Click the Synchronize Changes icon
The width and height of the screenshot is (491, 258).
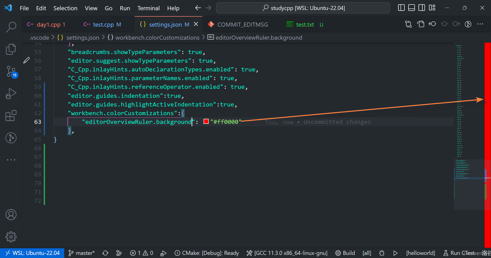pos(105,253)
